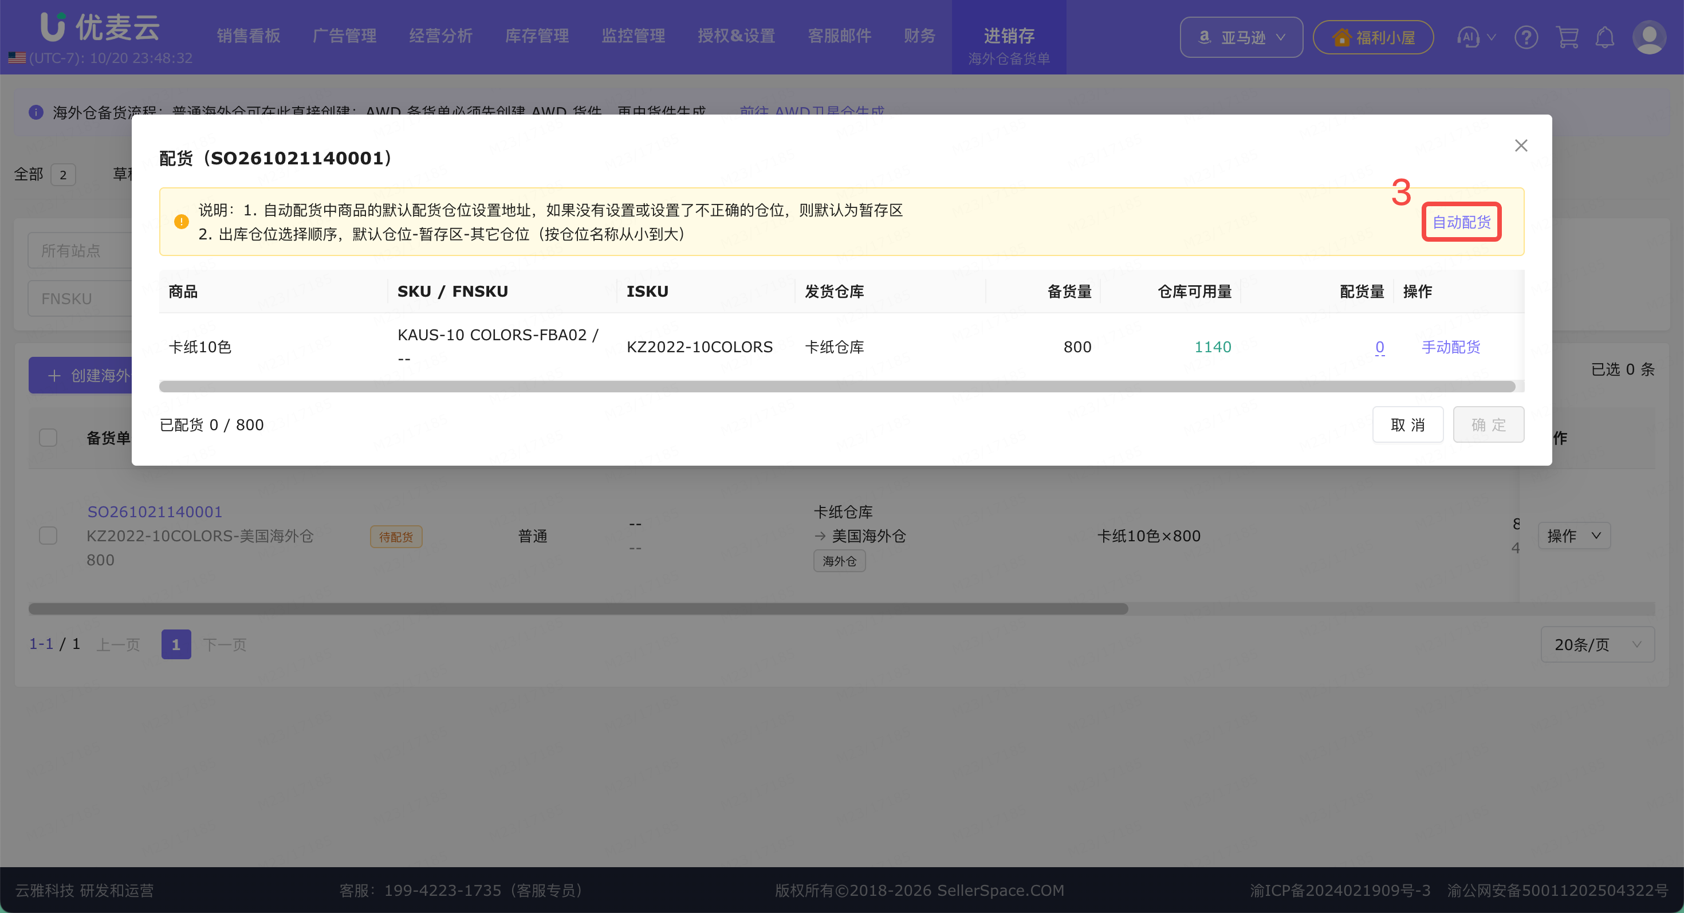Open the AI assistant icon

[1468, 37]
